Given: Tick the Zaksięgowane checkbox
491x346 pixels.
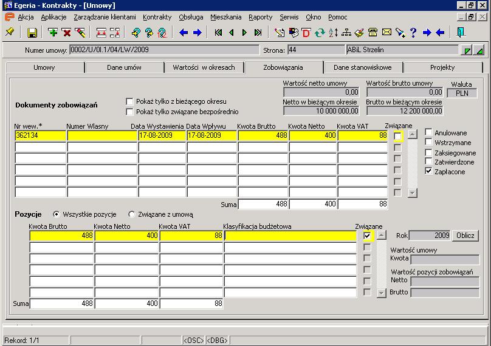Looking at the screenshot, I should tap(428, 152).
